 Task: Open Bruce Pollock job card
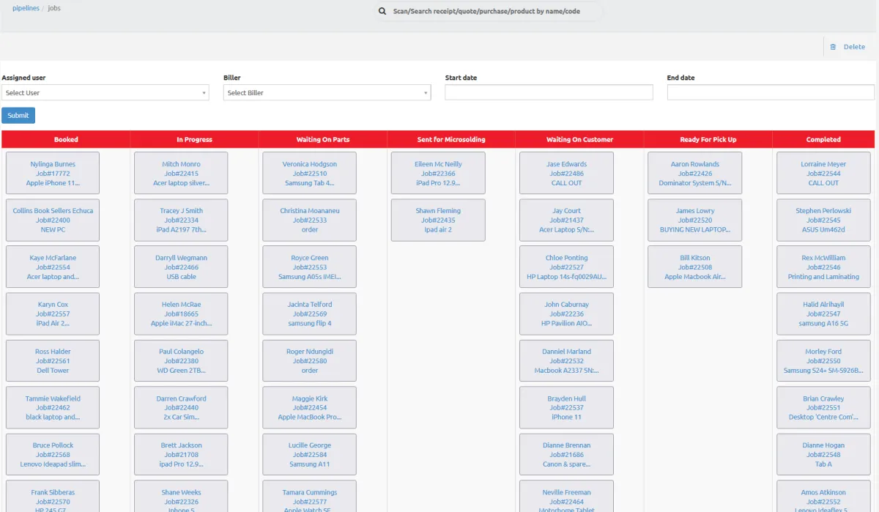(53, 455)
